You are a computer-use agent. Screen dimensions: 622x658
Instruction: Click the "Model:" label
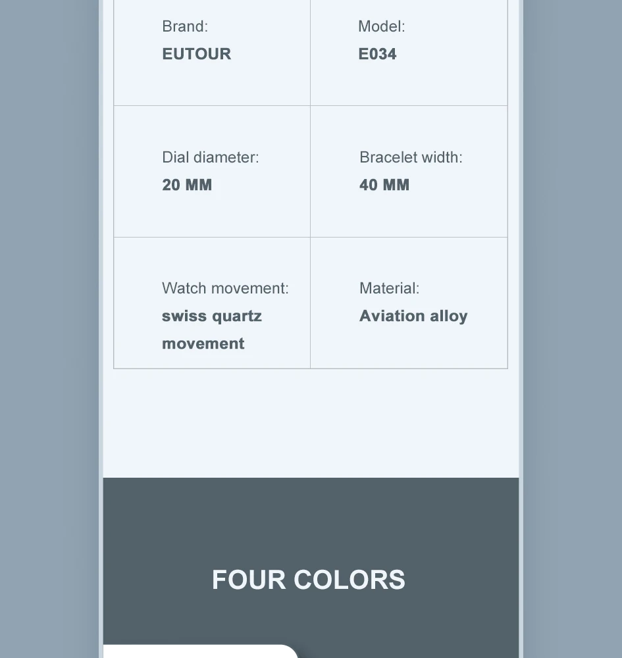[x=382, y=26]
